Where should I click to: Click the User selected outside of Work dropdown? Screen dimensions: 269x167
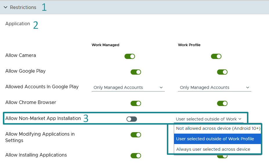tap(209, 119)
